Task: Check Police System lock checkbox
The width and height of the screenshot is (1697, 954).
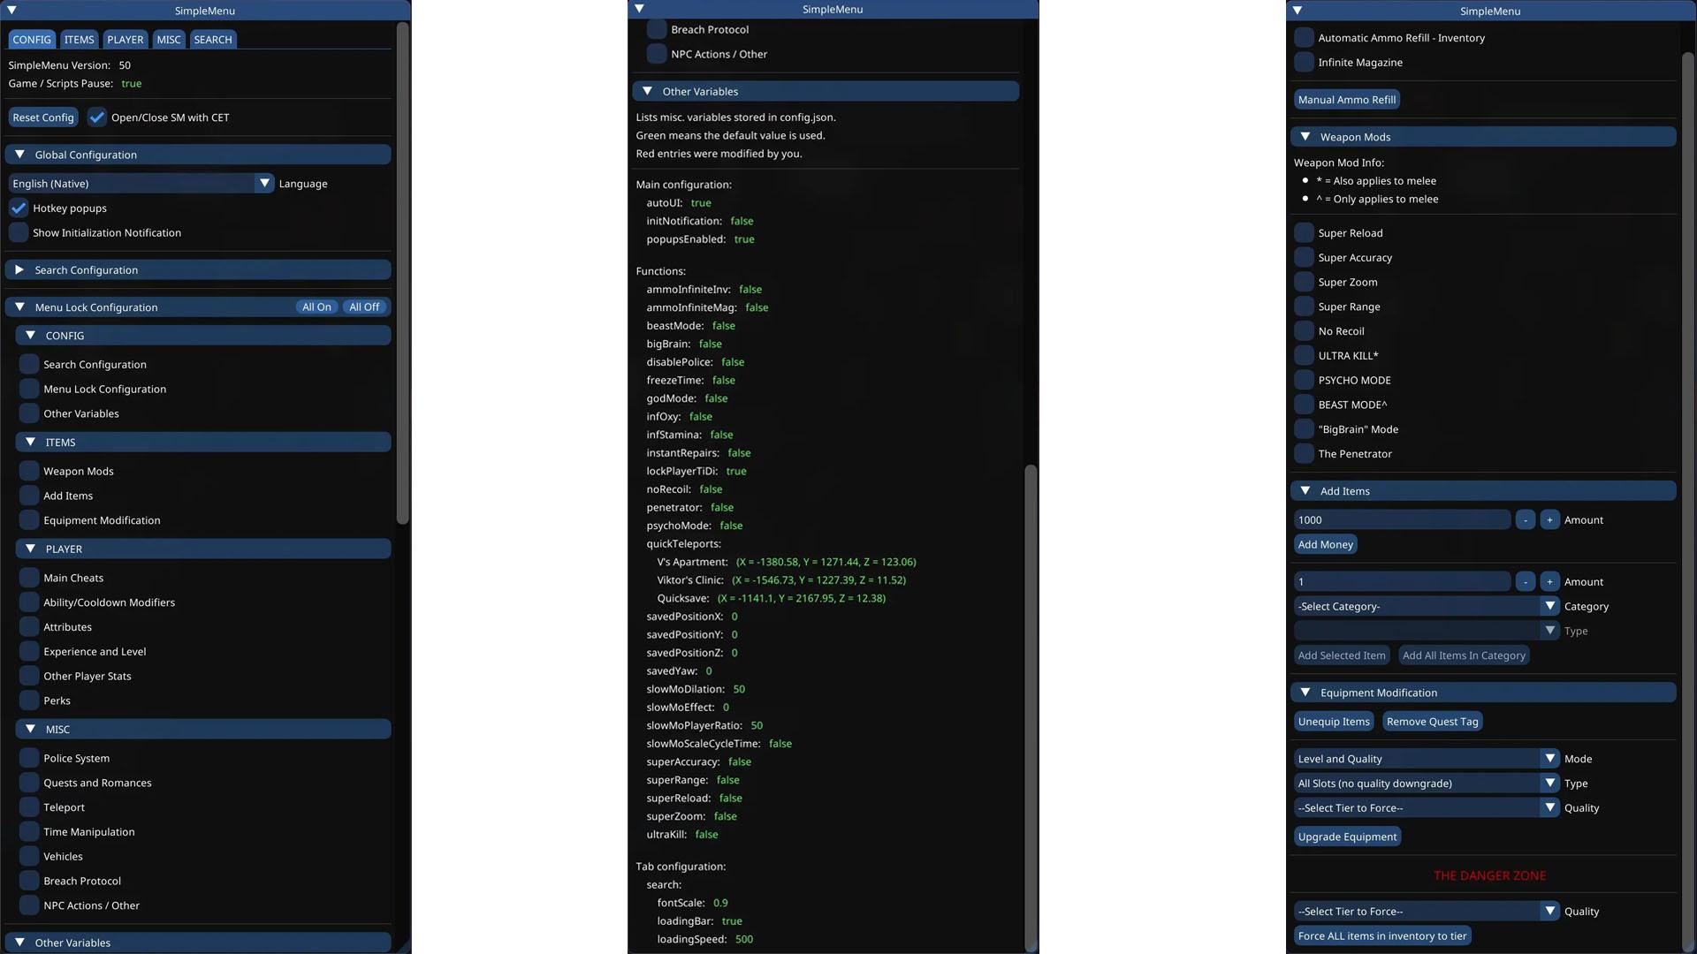Action: tap(29, 759)
